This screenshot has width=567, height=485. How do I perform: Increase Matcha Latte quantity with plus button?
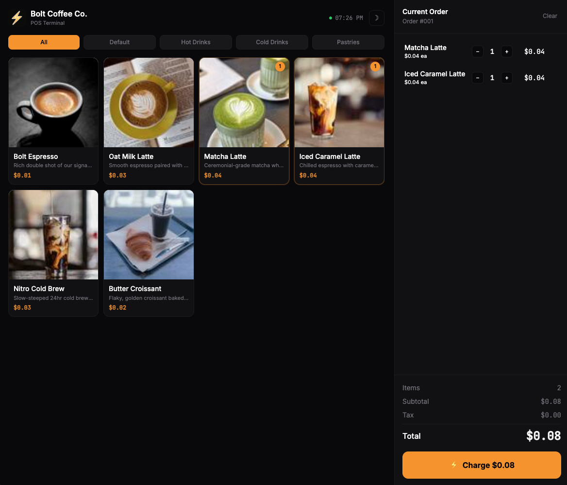point(506,52)
